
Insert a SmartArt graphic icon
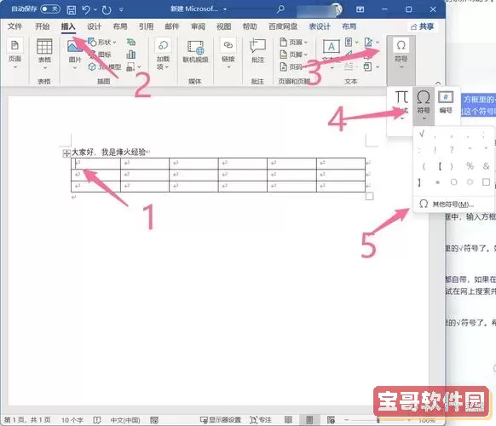[131, 42]
